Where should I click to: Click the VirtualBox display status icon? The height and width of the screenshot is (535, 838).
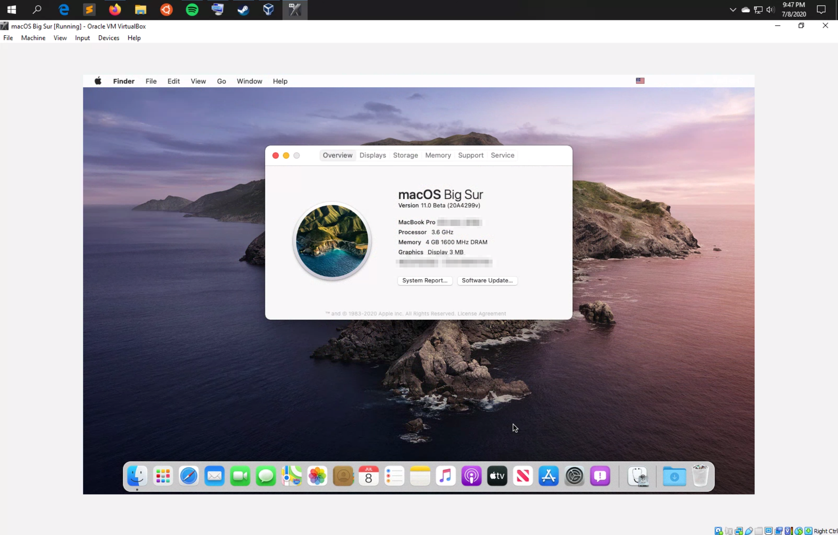pos(768,531)
